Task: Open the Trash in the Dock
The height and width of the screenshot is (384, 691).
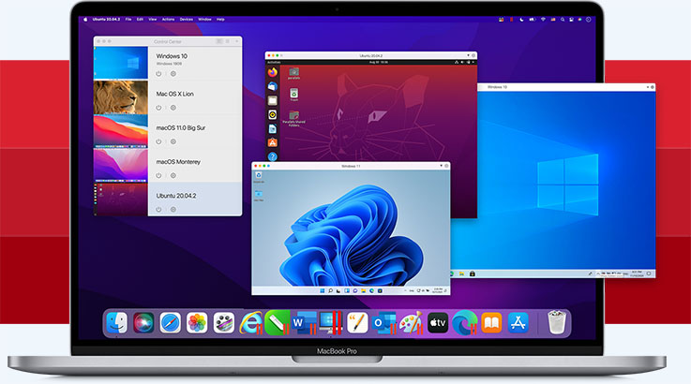Action: [557, 323]
